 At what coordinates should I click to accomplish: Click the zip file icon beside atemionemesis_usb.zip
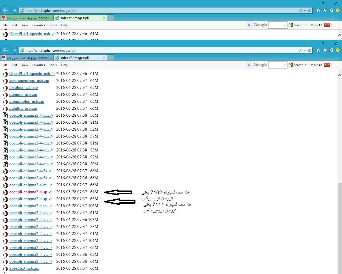coord(5,81)
